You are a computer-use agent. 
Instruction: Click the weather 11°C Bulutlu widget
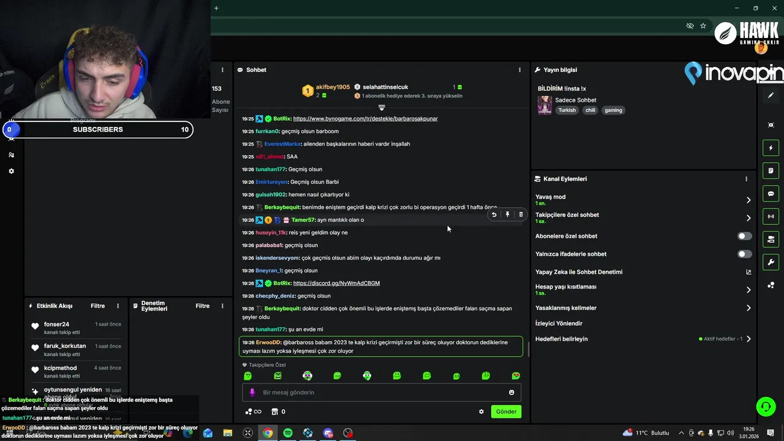(646, 433)
